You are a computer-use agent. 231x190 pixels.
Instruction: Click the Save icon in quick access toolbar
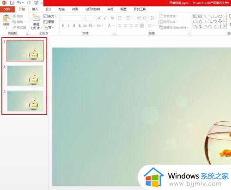coord(12,3)
